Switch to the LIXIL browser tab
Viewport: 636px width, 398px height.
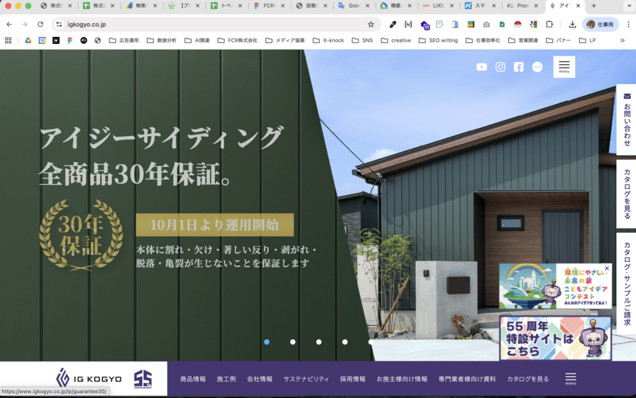439,6
